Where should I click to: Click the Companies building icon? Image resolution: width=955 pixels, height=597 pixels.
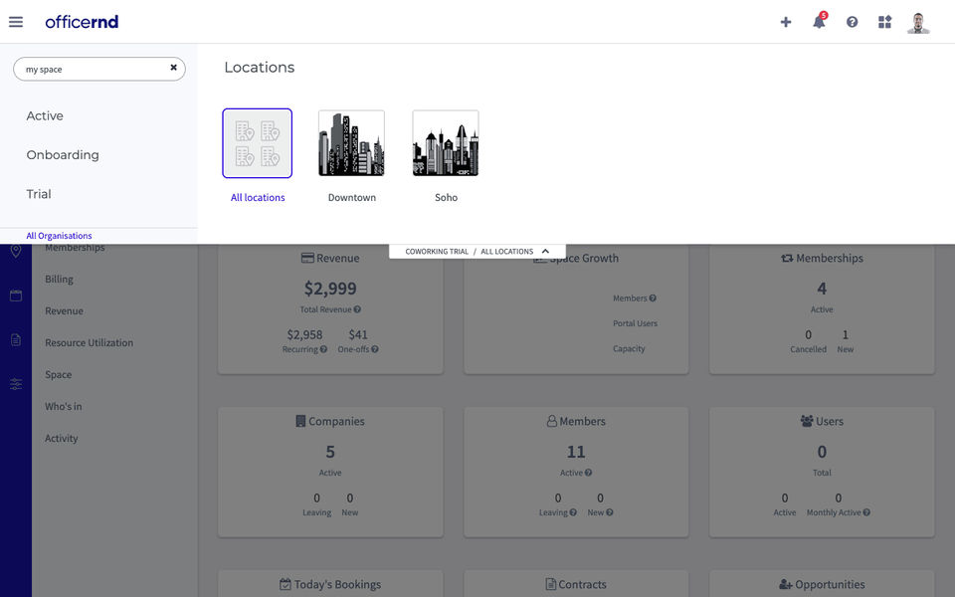(x=300, y=421)
